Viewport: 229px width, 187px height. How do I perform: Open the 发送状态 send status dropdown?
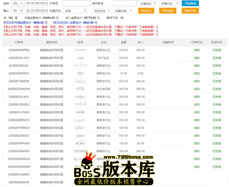pyautogui.click(x=101, y=11)
